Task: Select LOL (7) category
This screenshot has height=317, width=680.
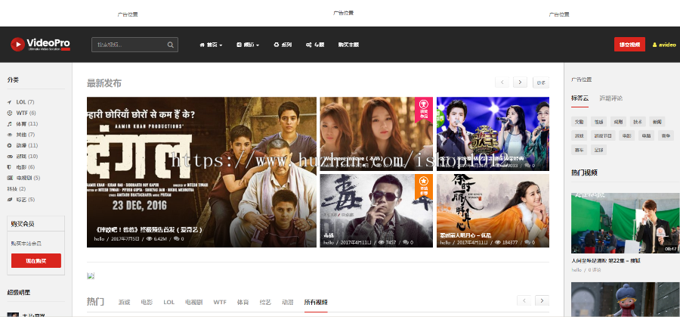Action: pos(21,102)
